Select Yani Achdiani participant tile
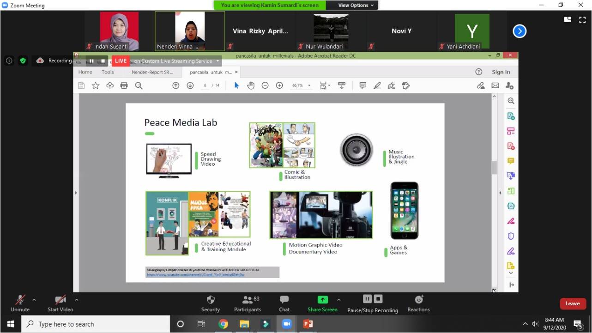Screen dimensions: 592x333 [x=472, y=31]
